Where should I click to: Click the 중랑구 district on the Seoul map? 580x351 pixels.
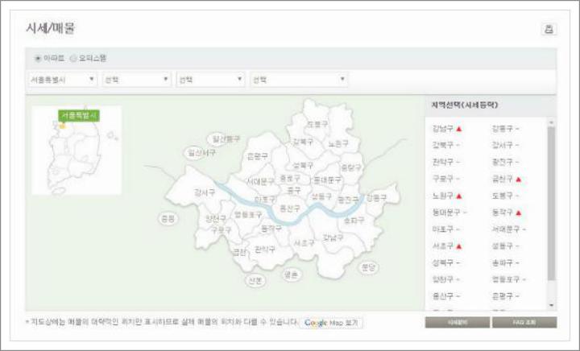[x=351, y=167]
